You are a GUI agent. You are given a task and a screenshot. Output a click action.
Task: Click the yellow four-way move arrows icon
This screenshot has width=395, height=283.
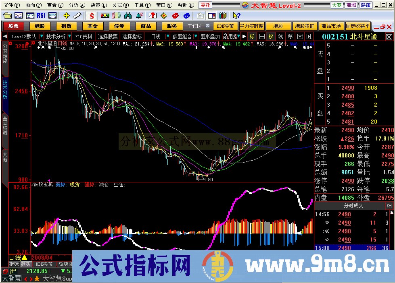click(x=66, y=16)
